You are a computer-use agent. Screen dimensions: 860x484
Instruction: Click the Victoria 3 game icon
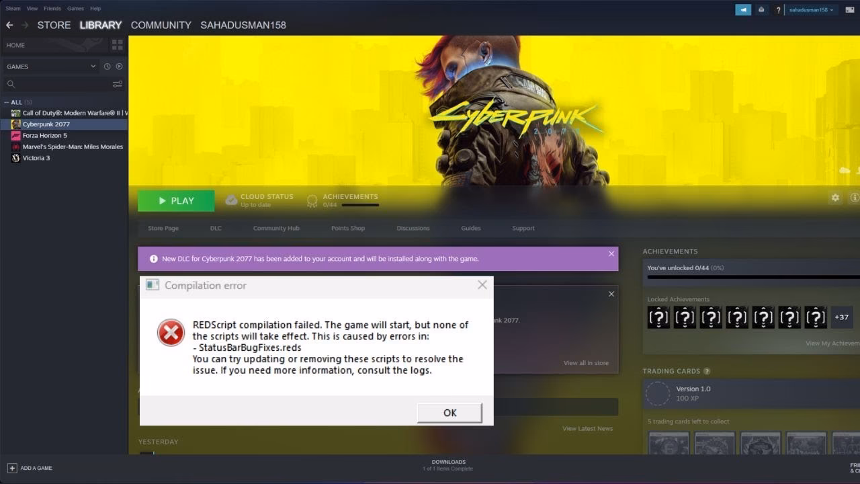(16, 158)
